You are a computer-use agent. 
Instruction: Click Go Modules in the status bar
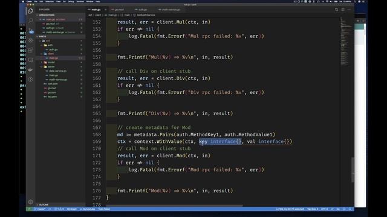88,209
